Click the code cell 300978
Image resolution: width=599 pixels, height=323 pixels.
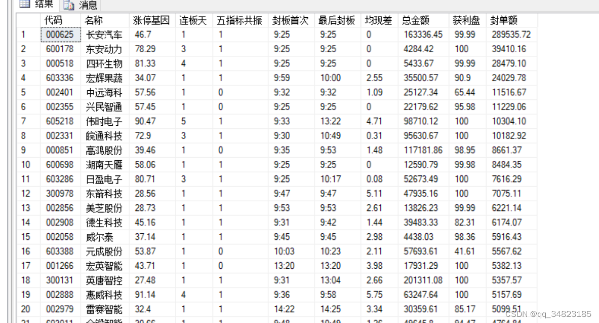click(60, 194)
